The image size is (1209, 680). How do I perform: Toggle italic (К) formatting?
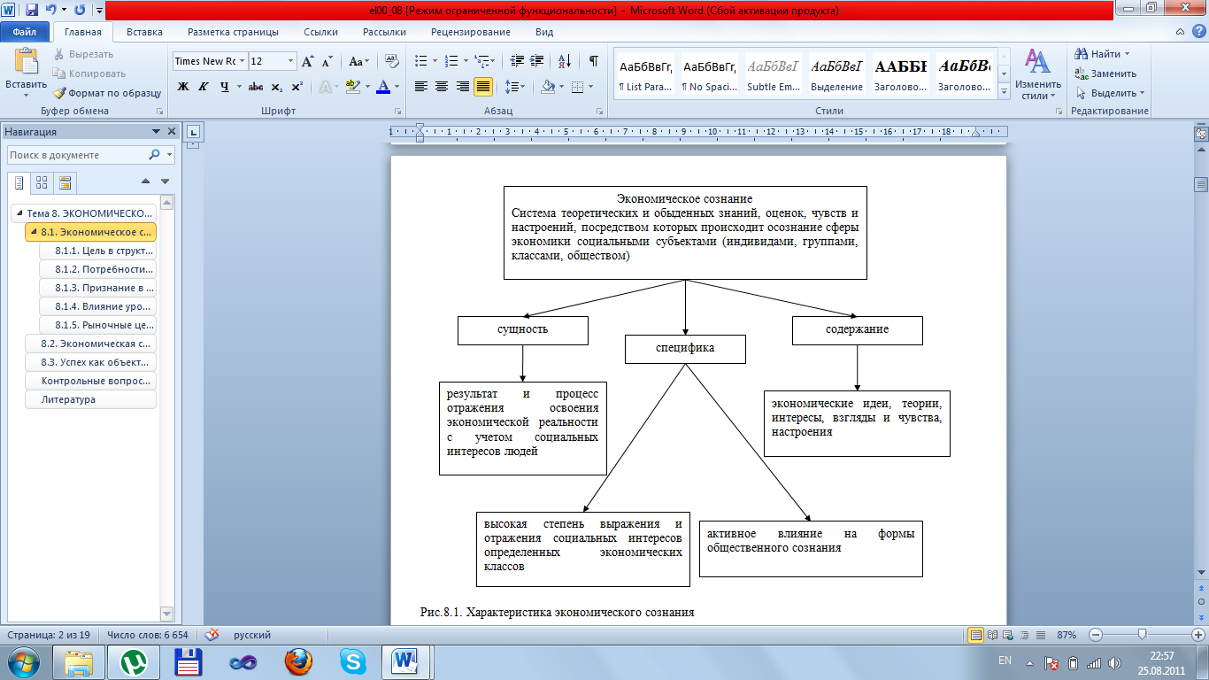[x=204, y=87]
